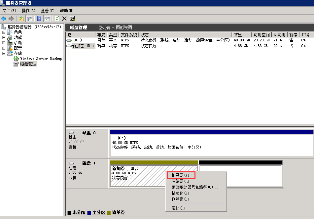Screen dimensions: 314x219
Task: Toggle the show/hide console tree icon
Action: tap(29, 19)
